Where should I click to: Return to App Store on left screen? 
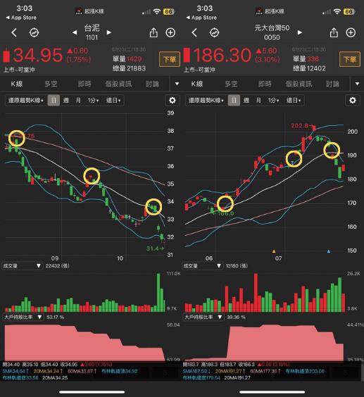21,18
